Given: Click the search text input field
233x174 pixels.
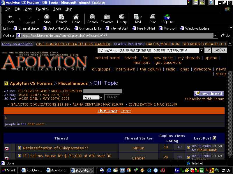Looking at the screenshot, I should 103,91.
